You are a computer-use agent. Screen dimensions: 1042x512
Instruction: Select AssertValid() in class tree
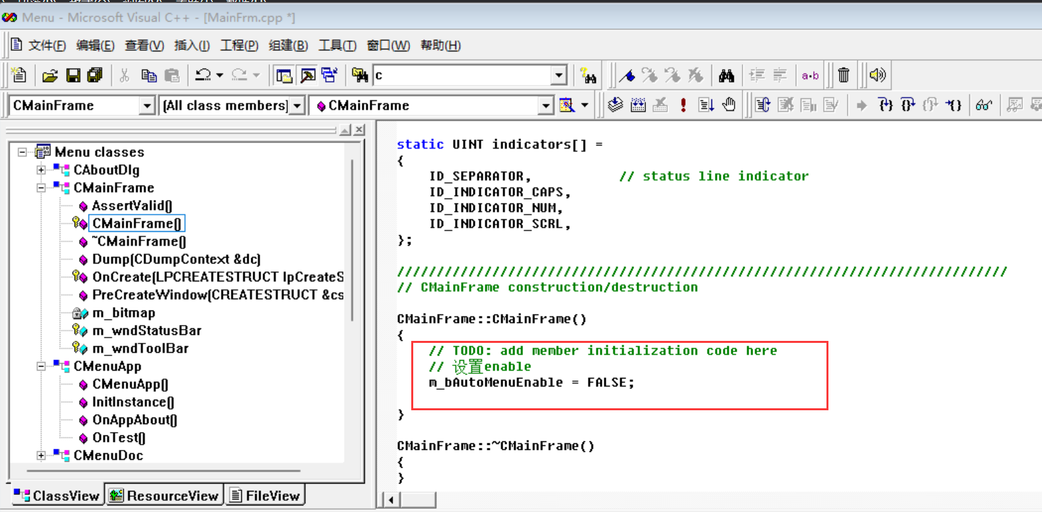[132, 205]
